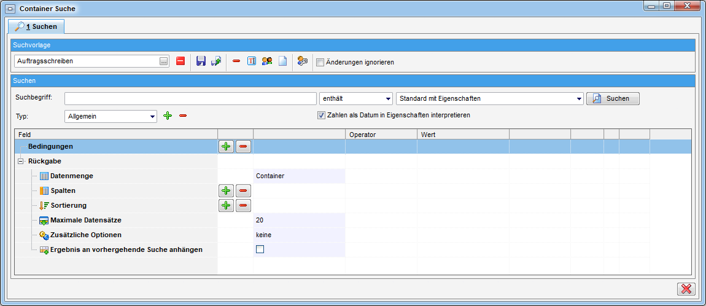Click the rename template text icon
706x306 pixels.
click(x=252, y=61)
